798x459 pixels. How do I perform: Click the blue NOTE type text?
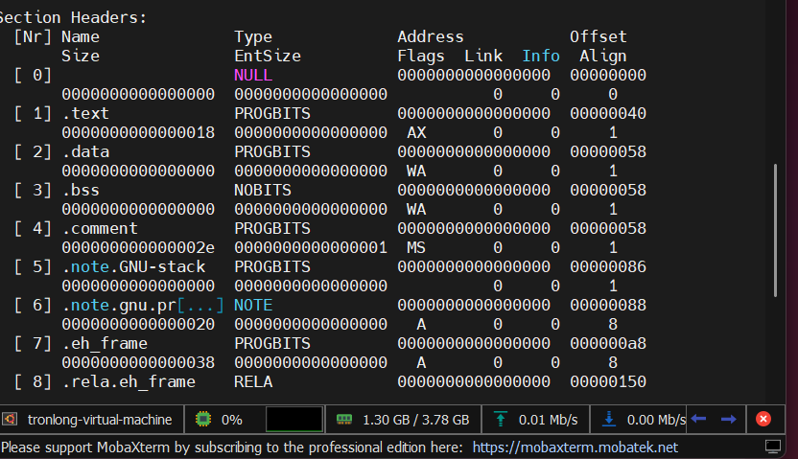point(253,306)
